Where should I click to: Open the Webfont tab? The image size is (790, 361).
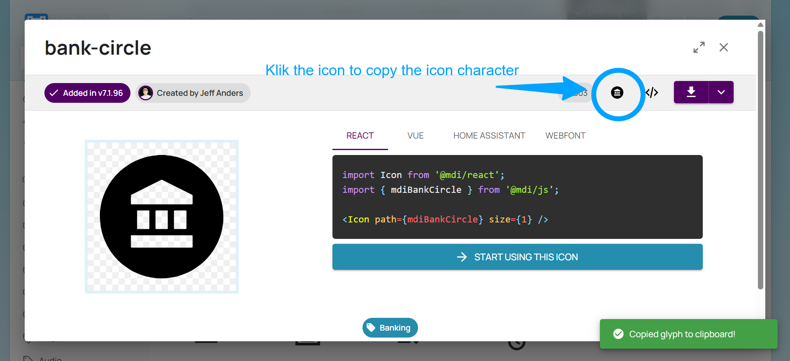pos(565,136)
